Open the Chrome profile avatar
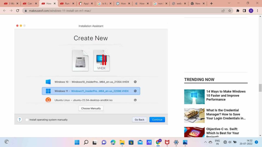Viewport: 262px width, 147px height. (251, 11)
